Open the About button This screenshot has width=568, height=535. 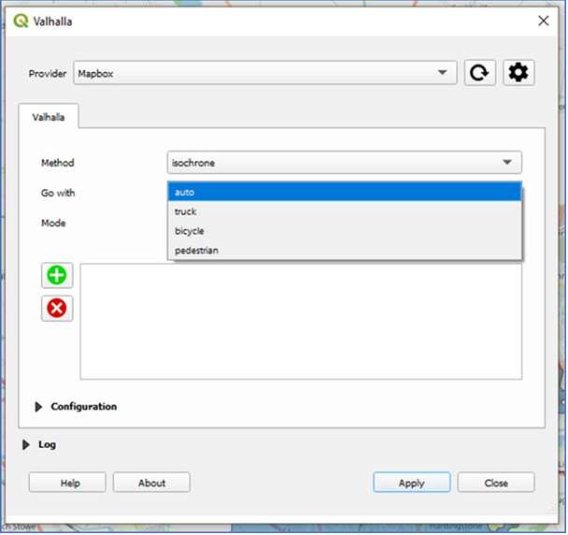tap(151, 483)
